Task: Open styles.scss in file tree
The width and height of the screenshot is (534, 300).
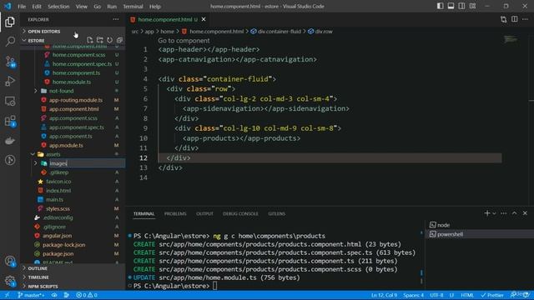Action: pos(58,208)
